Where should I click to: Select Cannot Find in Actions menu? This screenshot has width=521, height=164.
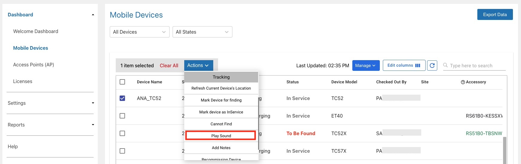(x=221, y=124)
